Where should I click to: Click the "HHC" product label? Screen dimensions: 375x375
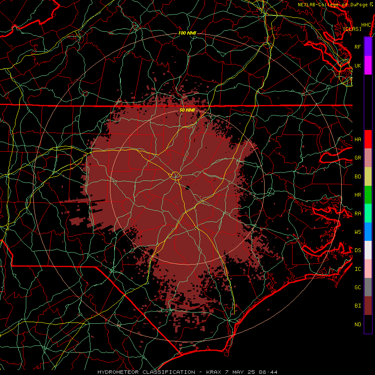click(x=366, y=25)
